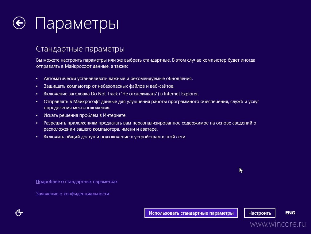Image resolution: width=311 pixels, height=234 pixels.
Task: Select the line "Разрешить приложениям предлагать вам персонализированное содержимое"
Action: click(150, 126)
